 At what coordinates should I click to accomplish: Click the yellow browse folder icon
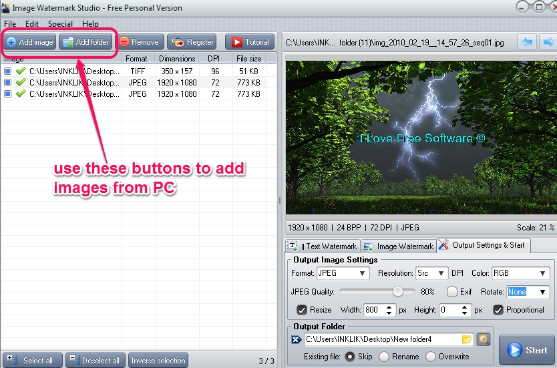tap(467, 339)
